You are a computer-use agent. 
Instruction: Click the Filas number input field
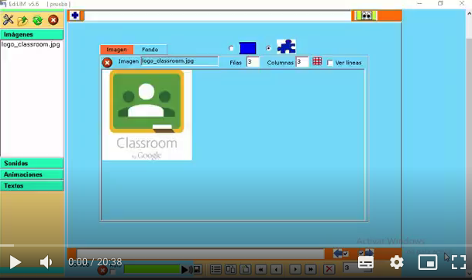coord(253,62)
